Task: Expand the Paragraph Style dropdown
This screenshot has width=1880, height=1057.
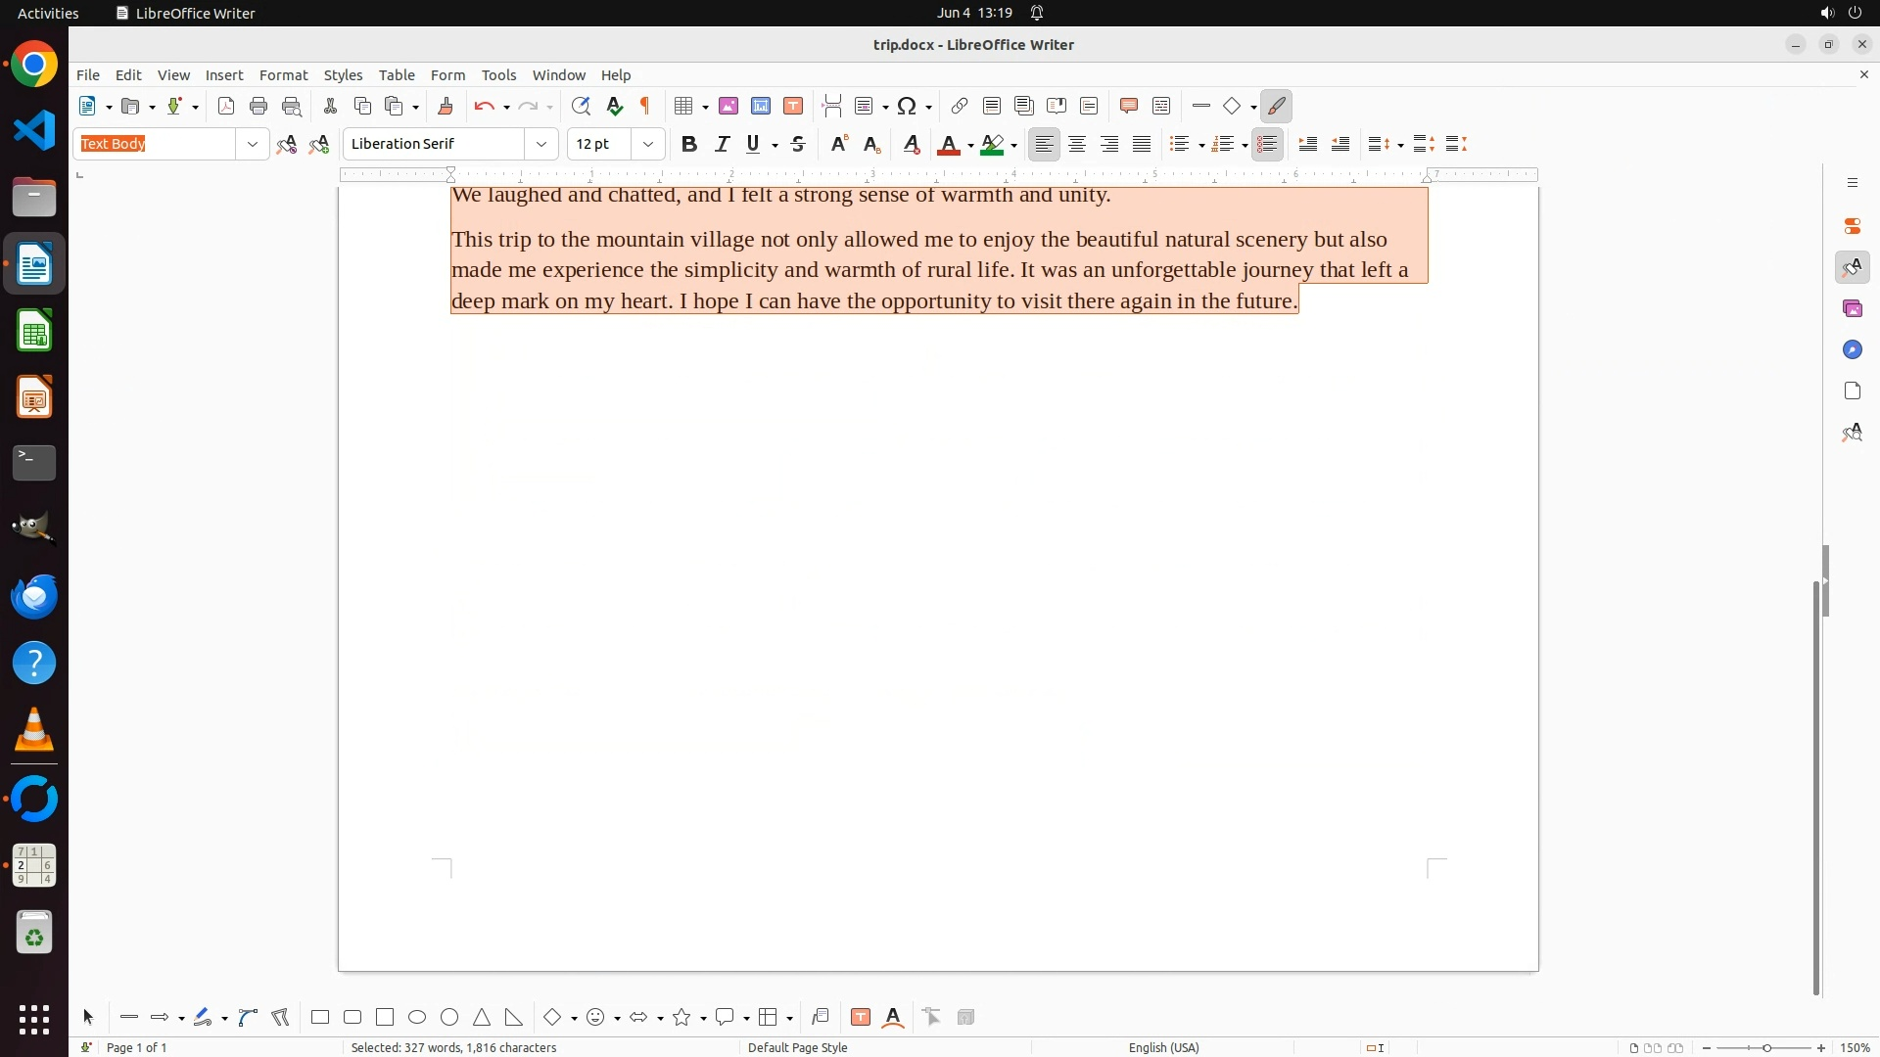Action: (x=252, y=144)
